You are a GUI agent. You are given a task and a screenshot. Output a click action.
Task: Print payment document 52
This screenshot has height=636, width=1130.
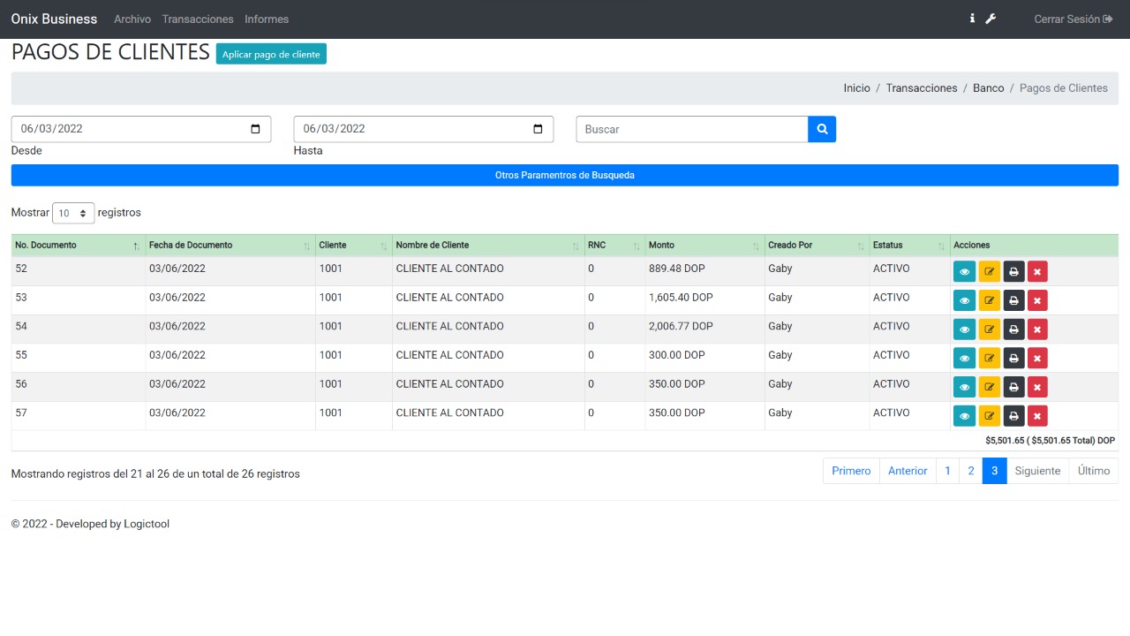[1013, 272]
